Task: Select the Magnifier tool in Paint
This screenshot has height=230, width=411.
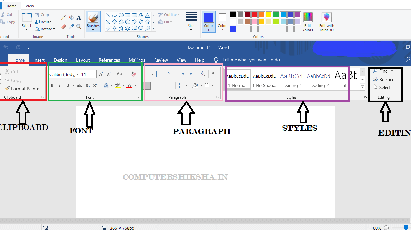Action: pyautogui.click(x=79, y=26)
